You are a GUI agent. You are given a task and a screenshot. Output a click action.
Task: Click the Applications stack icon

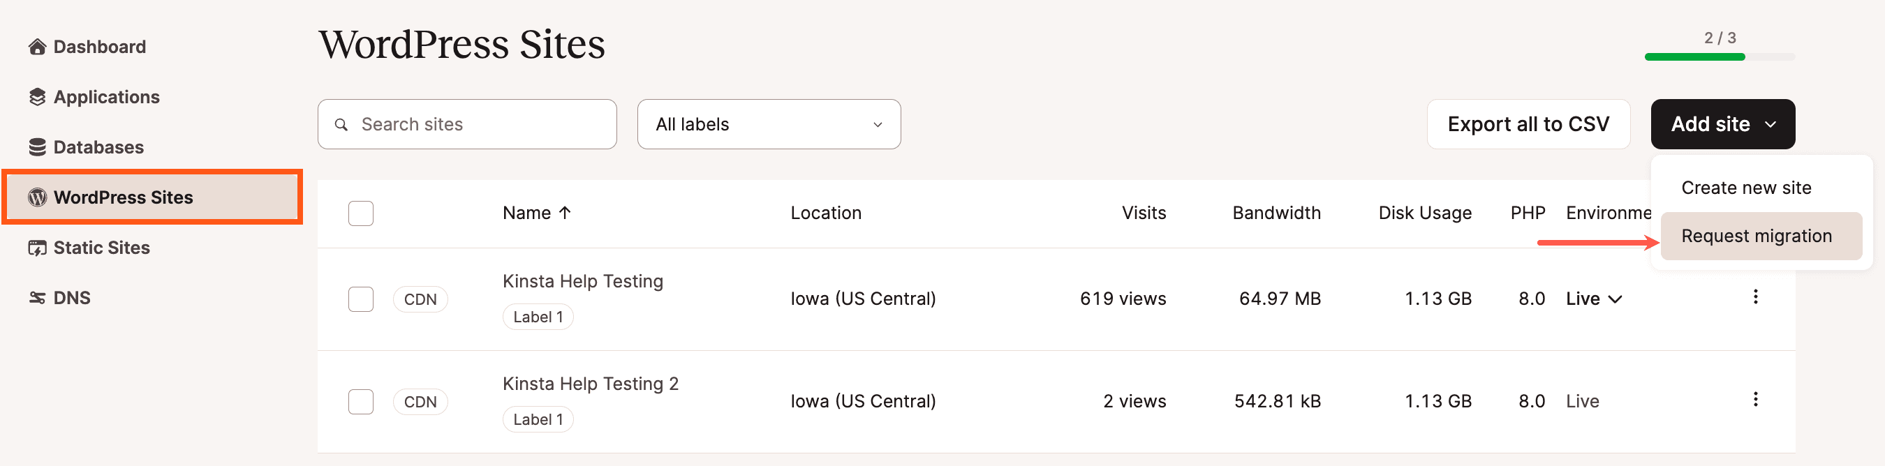coord(37,97)
